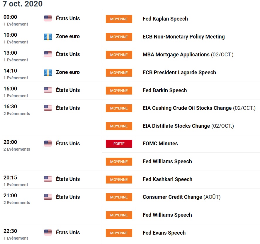Open EIA Cushing Crude Oil Stocks Change
Screen dimensions: 260x244
(x=187, y=108)
